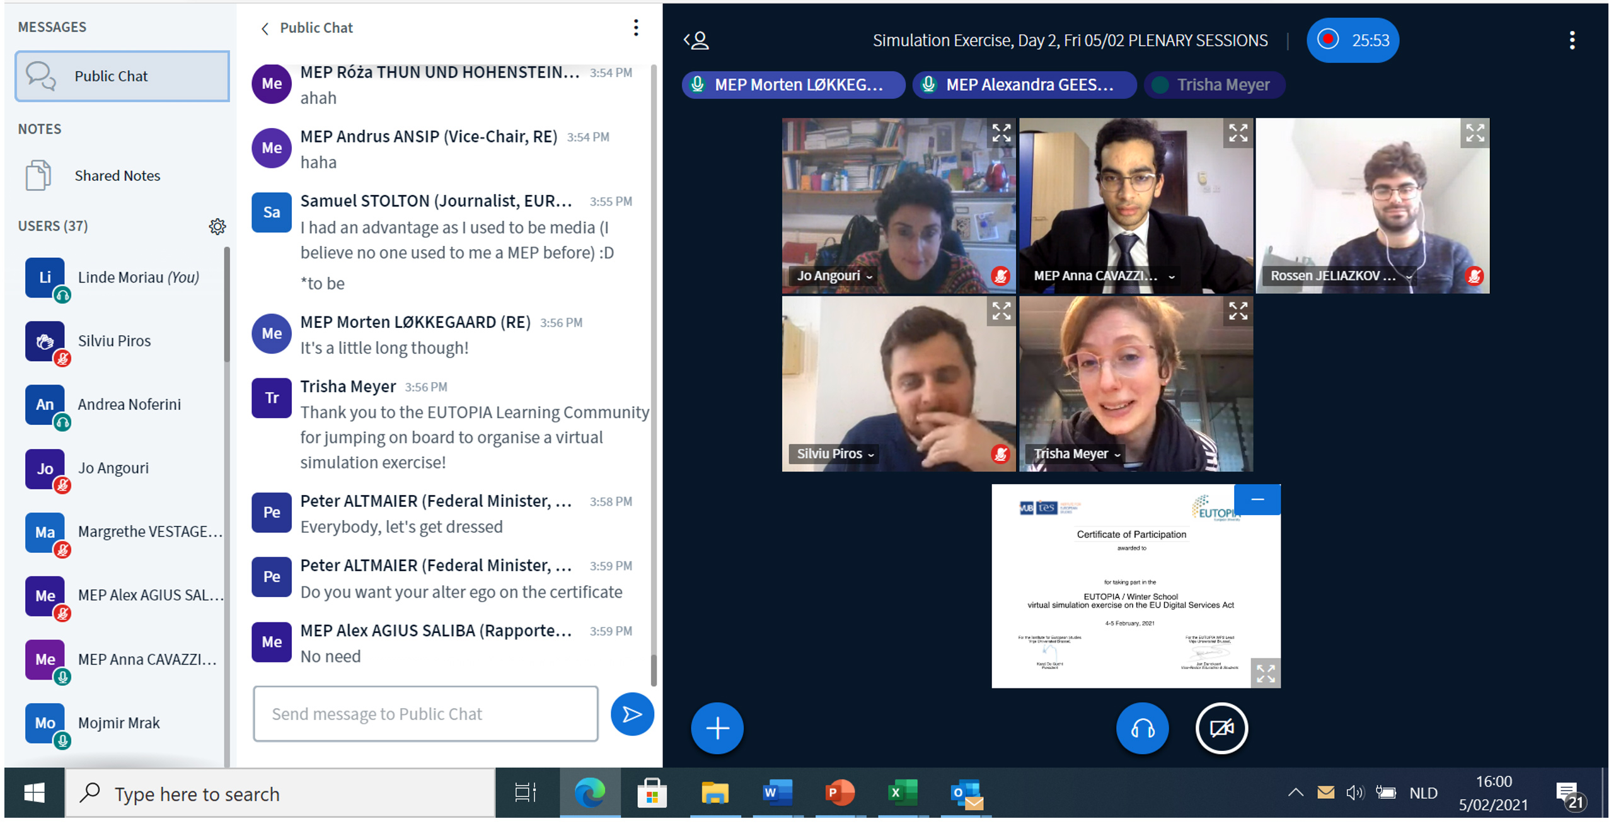Screen dimensions: 1616x831
Task: Open Microsoft Edge from the taskbar
Action: tap(589, 793)
